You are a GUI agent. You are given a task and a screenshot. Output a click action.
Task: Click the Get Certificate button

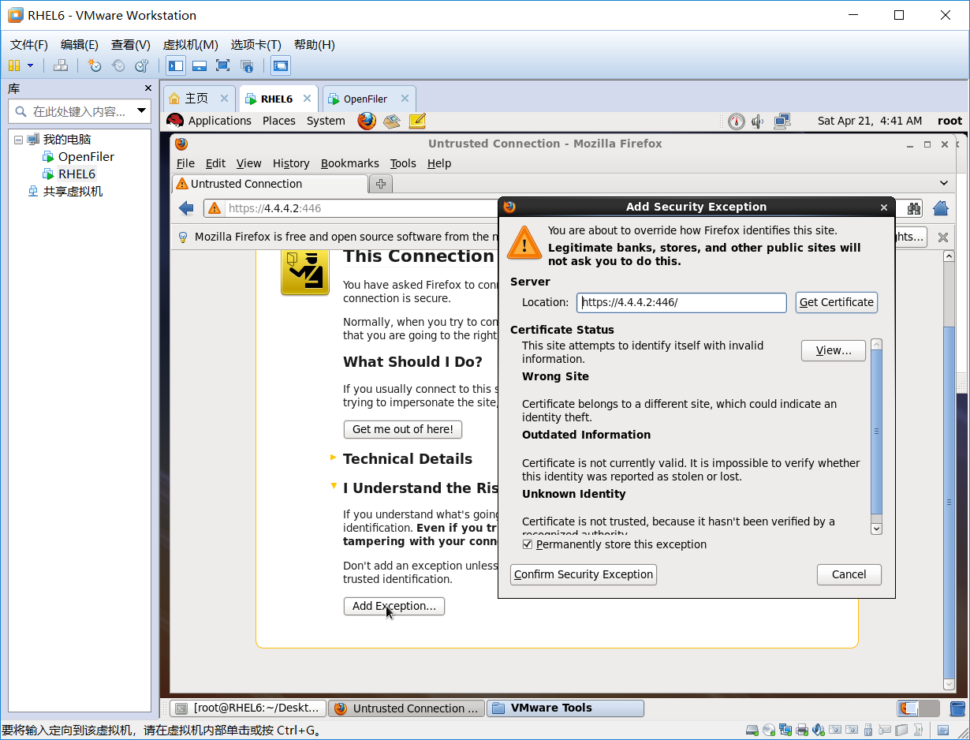point(837,302)
